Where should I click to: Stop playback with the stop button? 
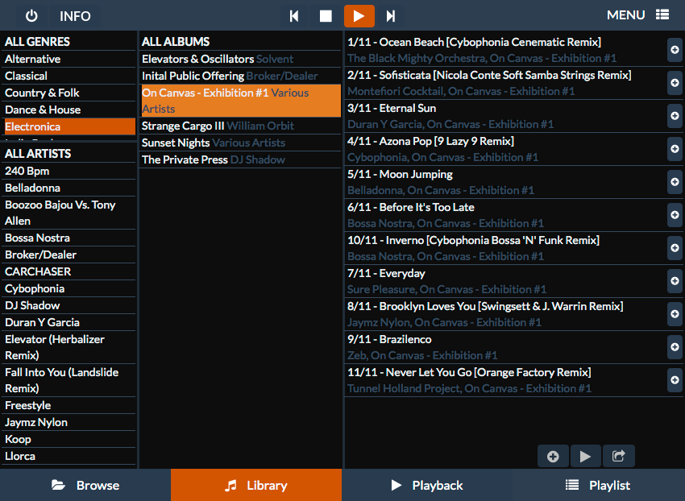[x=326, y=16]
